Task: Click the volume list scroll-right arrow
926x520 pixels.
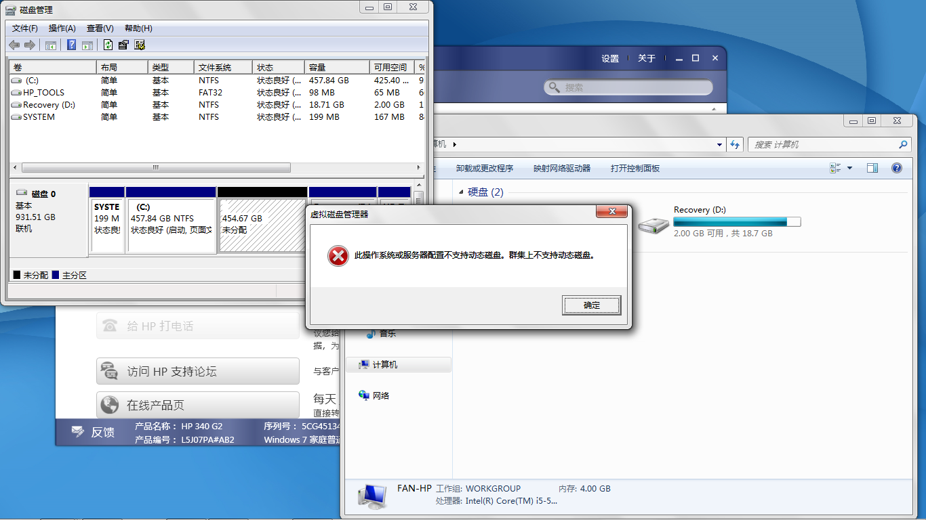Action: [x=418, y=168]
